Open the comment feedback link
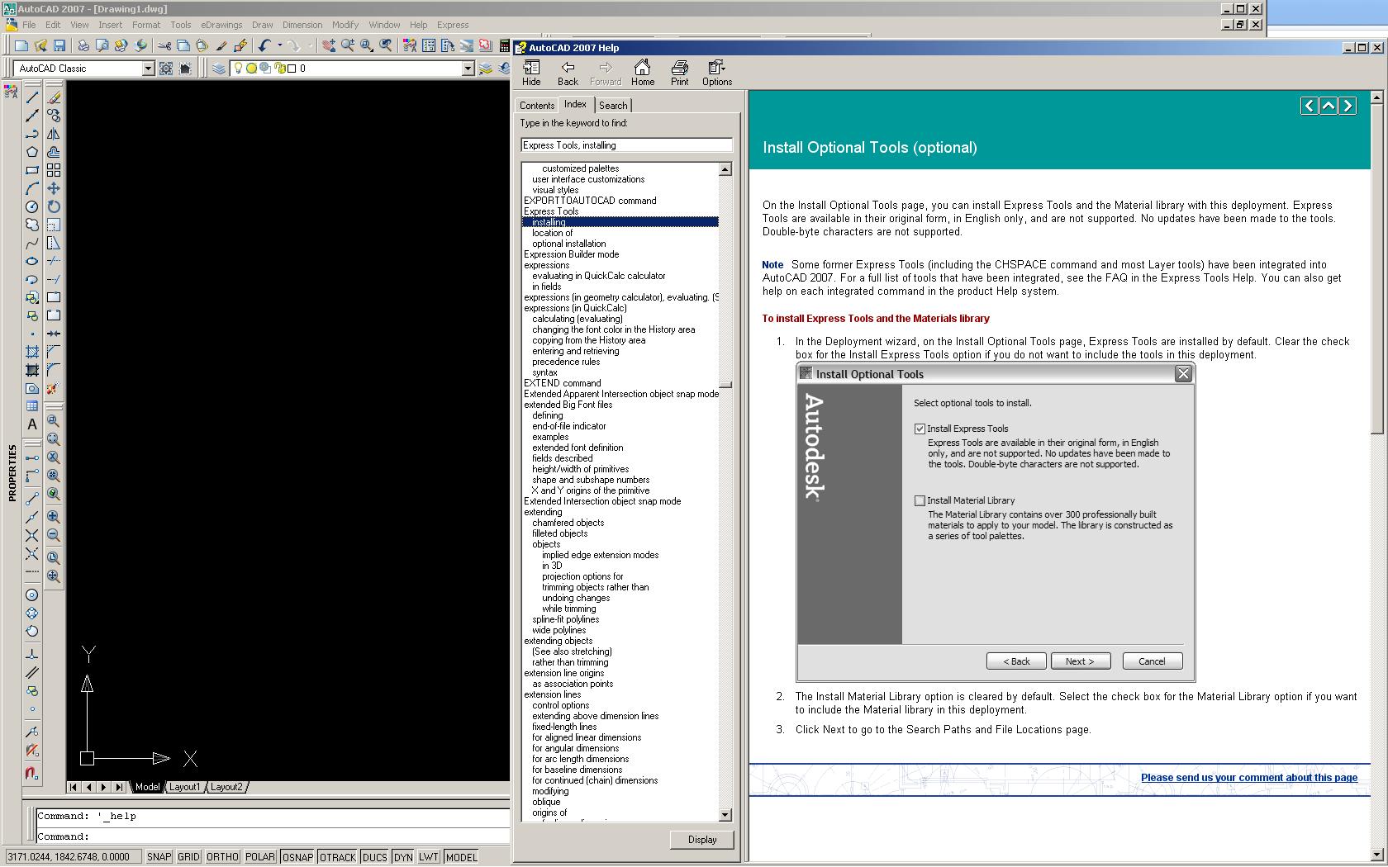 (x=1249, y=778)
